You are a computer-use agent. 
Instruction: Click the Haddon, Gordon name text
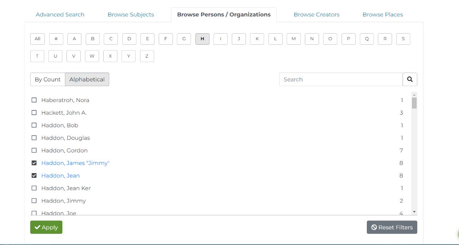click(x=64, y=151)
